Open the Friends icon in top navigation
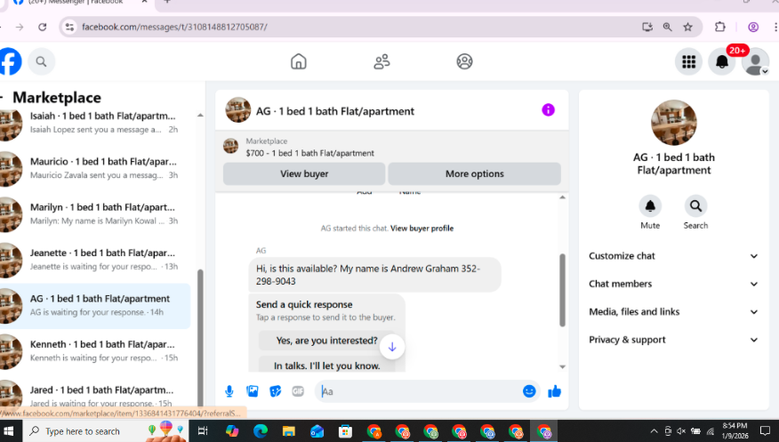The width and height of the screenshot is (779, 442). 381,61
